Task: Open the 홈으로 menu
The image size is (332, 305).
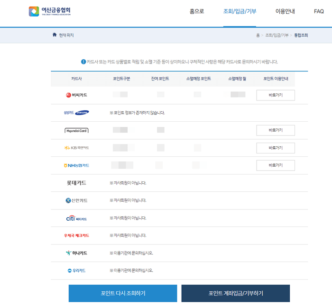Action: (x=197, y=11)
